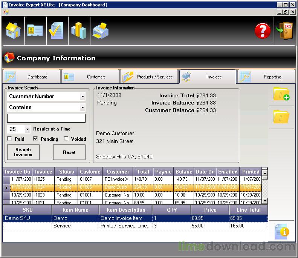This screenshot has width=298, height=258.
Task: Click the invoice info document icon
Action: click(x=281, y=231)
